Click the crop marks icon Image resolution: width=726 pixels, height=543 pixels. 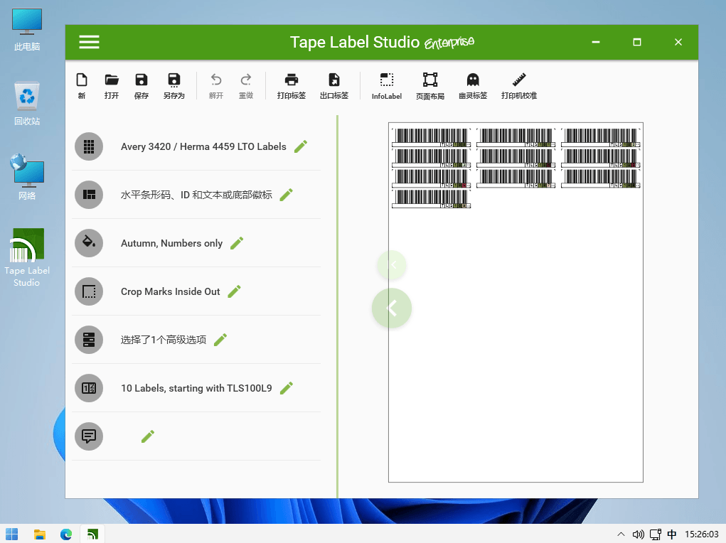[89, 291]
